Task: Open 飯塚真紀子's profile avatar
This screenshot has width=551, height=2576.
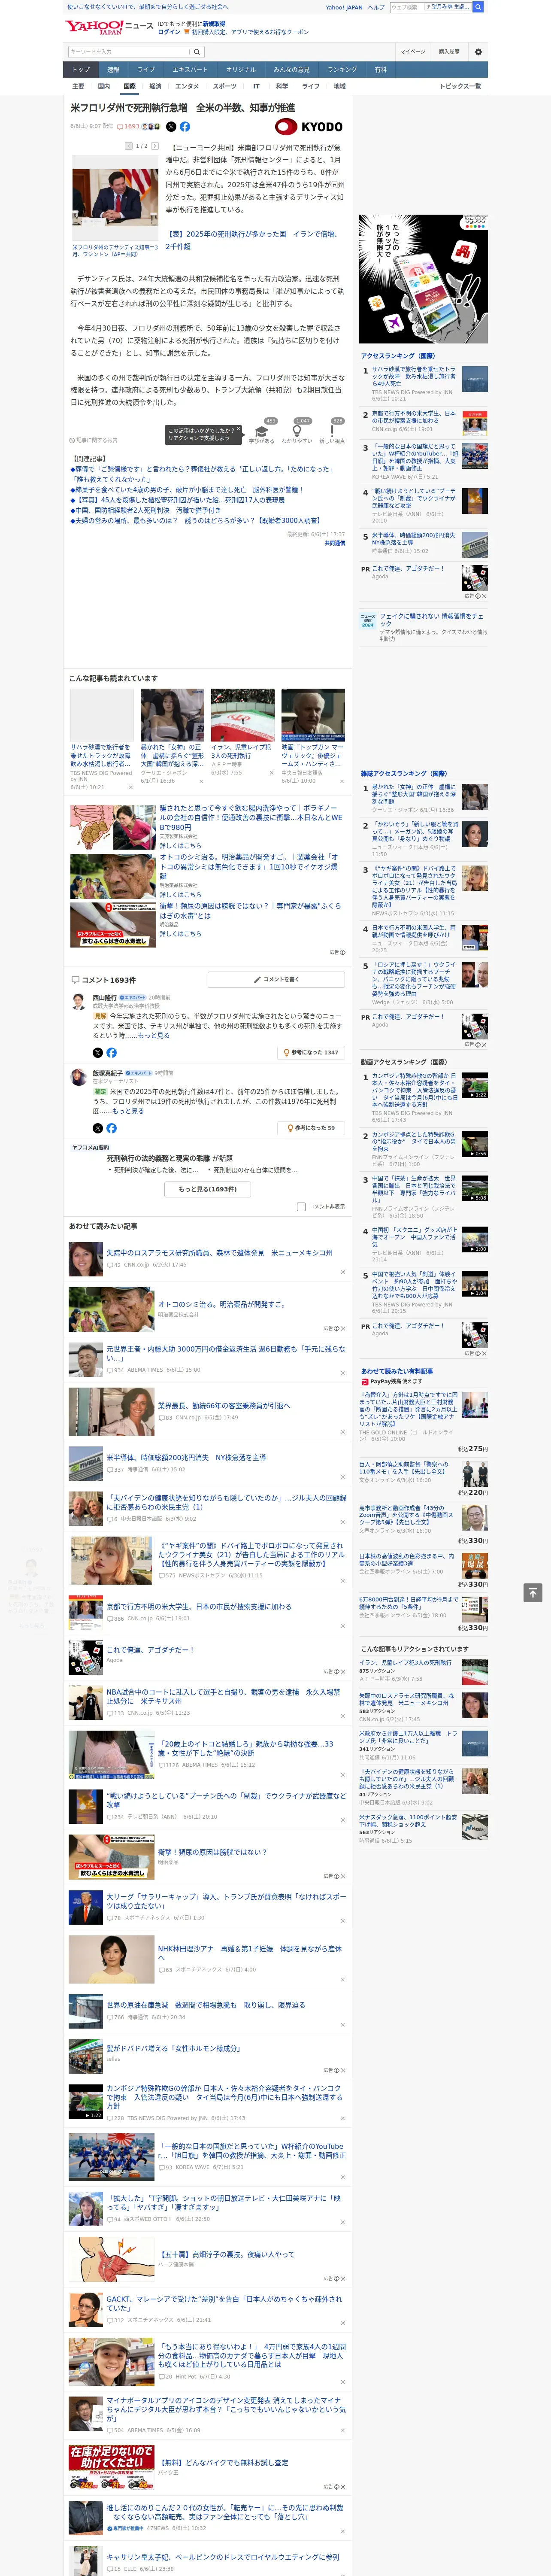Action: coord(78,1078)
